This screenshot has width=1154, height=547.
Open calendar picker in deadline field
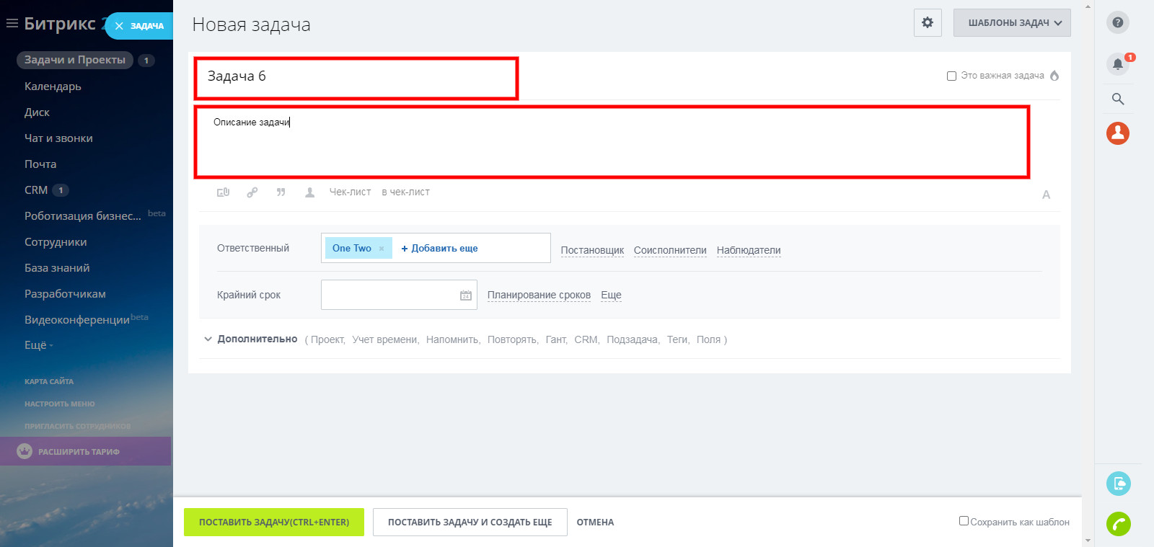pos(465,295)
